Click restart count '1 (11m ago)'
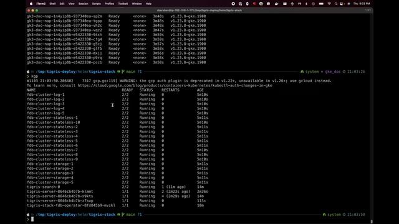Viewport: 399px width, 224px height. point(174,187)
